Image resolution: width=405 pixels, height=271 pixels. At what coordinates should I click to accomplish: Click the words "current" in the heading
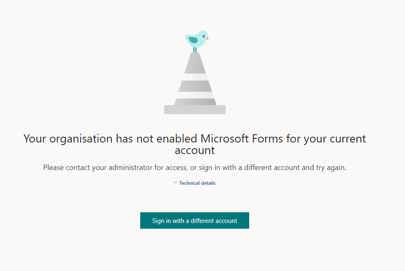click(x=348, y=139)
